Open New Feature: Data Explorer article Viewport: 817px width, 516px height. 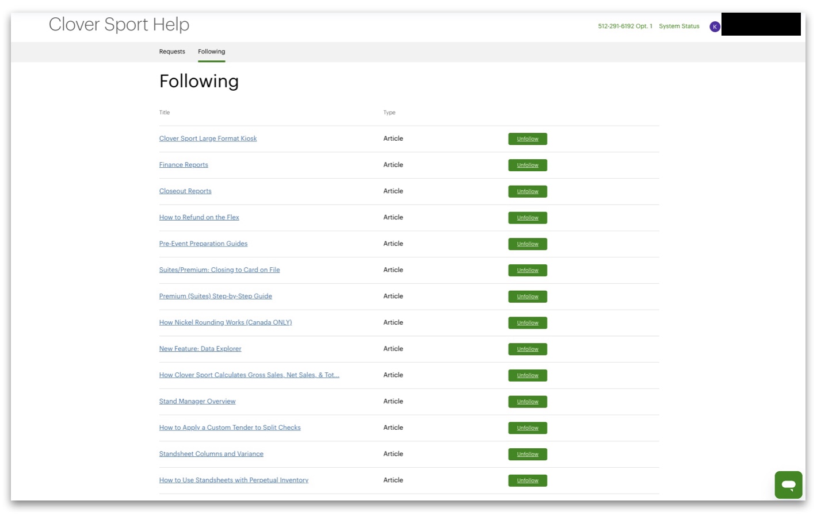pos(200,349)
